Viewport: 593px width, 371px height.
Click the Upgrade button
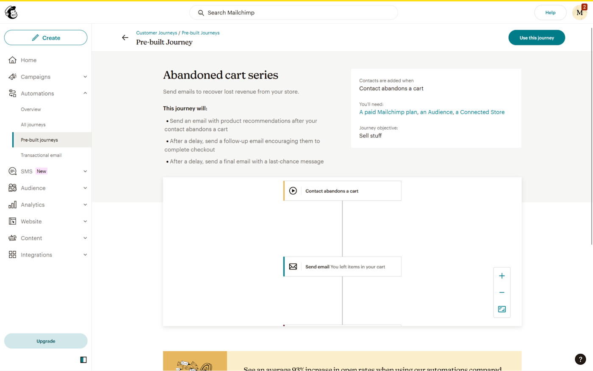click(x=46, y=341)
